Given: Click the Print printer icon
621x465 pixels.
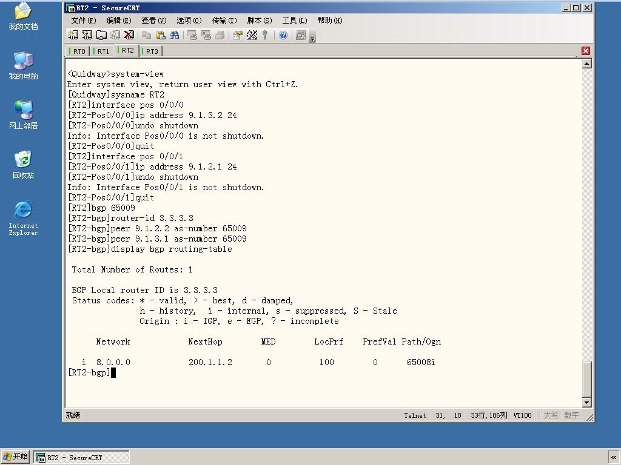Looking at the screenshot, I should 220,35.
